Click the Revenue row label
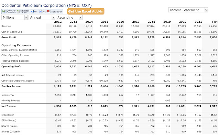The height and width of the screenshot is (138, 220). 6,26
